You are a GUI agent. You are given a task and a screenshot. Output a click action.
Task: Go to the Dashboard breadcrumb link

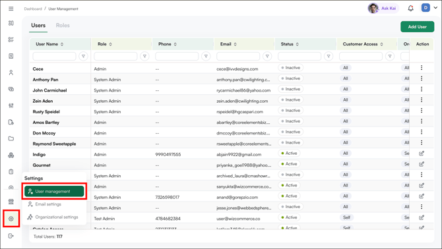(x=33, y=9)
